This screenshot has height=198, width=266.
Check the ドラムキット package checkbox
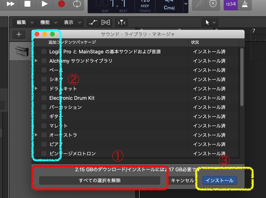[x=44, y=89]
